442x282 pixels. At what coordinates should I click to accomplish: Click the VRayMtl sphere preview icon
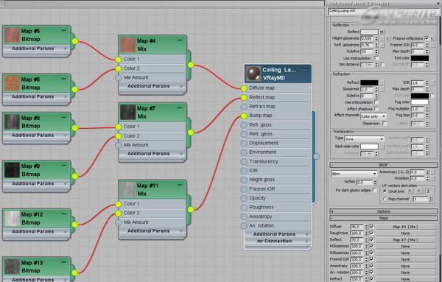click(x=253, y=74)
